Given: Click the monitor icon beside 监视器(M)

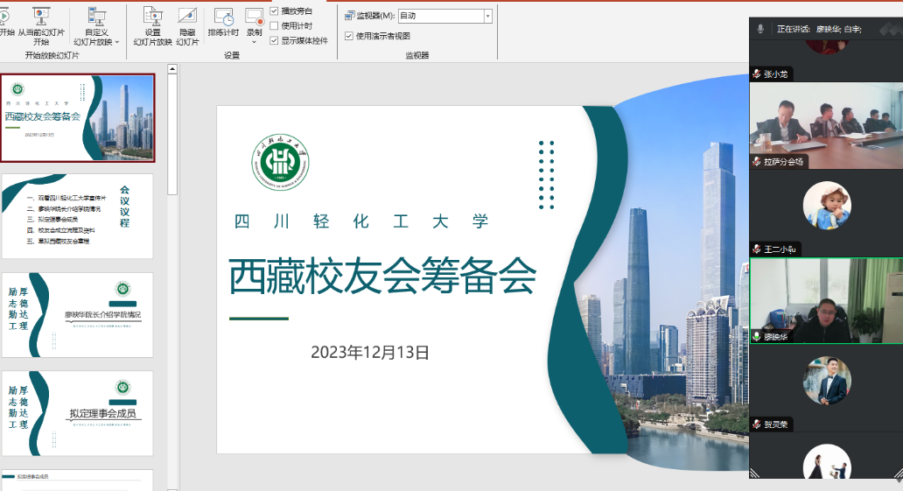Looking at the screenshot, I should [x=350, y=16].
